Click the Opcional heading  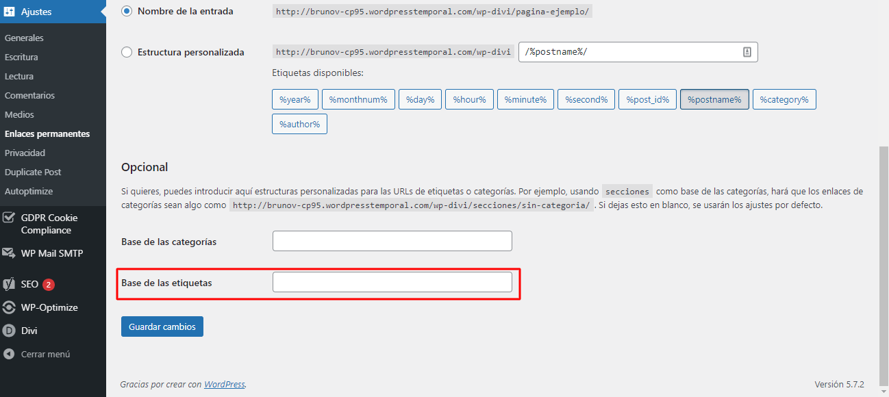click(145, 167)
